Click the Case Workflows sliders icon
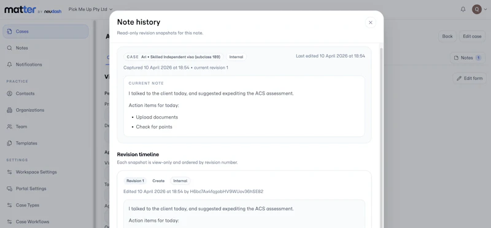Viewport: 491px width, 228px height. click(9, 221)
